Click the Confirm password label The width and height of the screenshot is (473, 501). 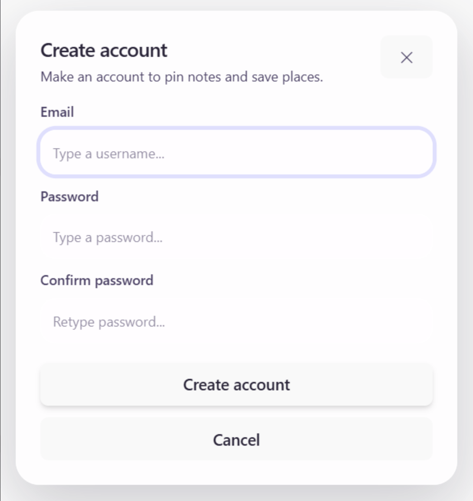click(x=97, y=280)
